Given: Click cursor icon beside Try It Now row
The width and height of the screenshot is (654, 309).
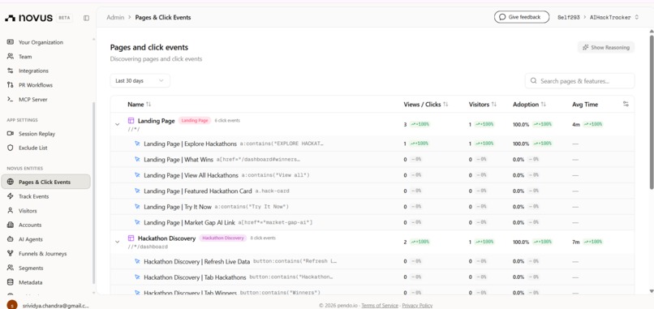Looking at the screenshot, I should tap(137, 207).
